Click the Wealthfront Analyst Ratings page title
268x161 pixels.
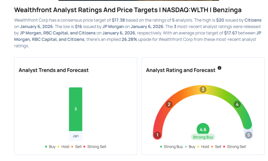click(128, 10)
